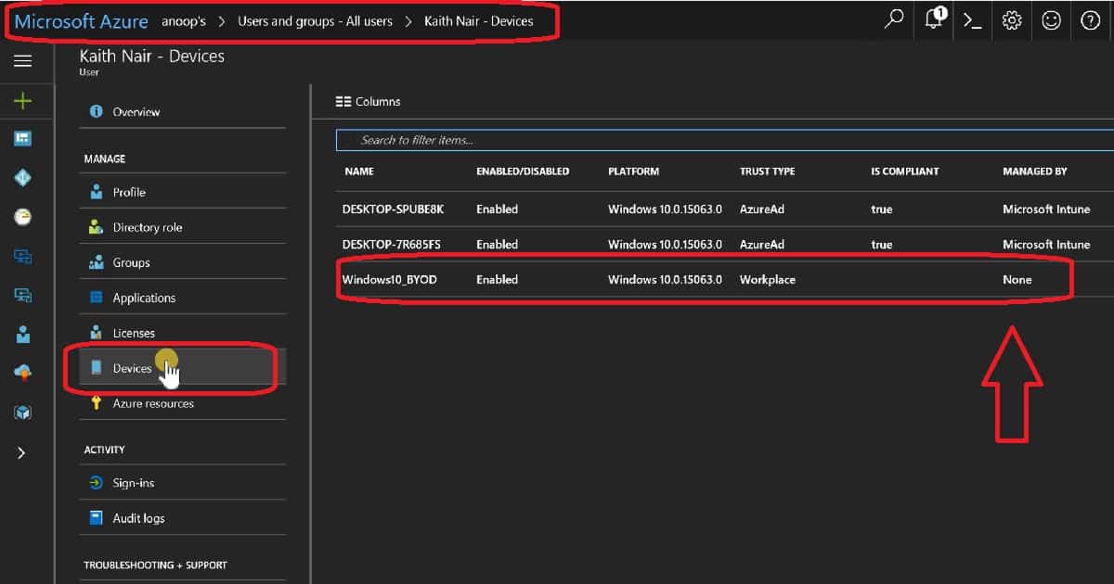The width and height of the screenshot is (1114, 584).
Task: Open the dashboard icon in left sidebar
Action: click(23, 138)
